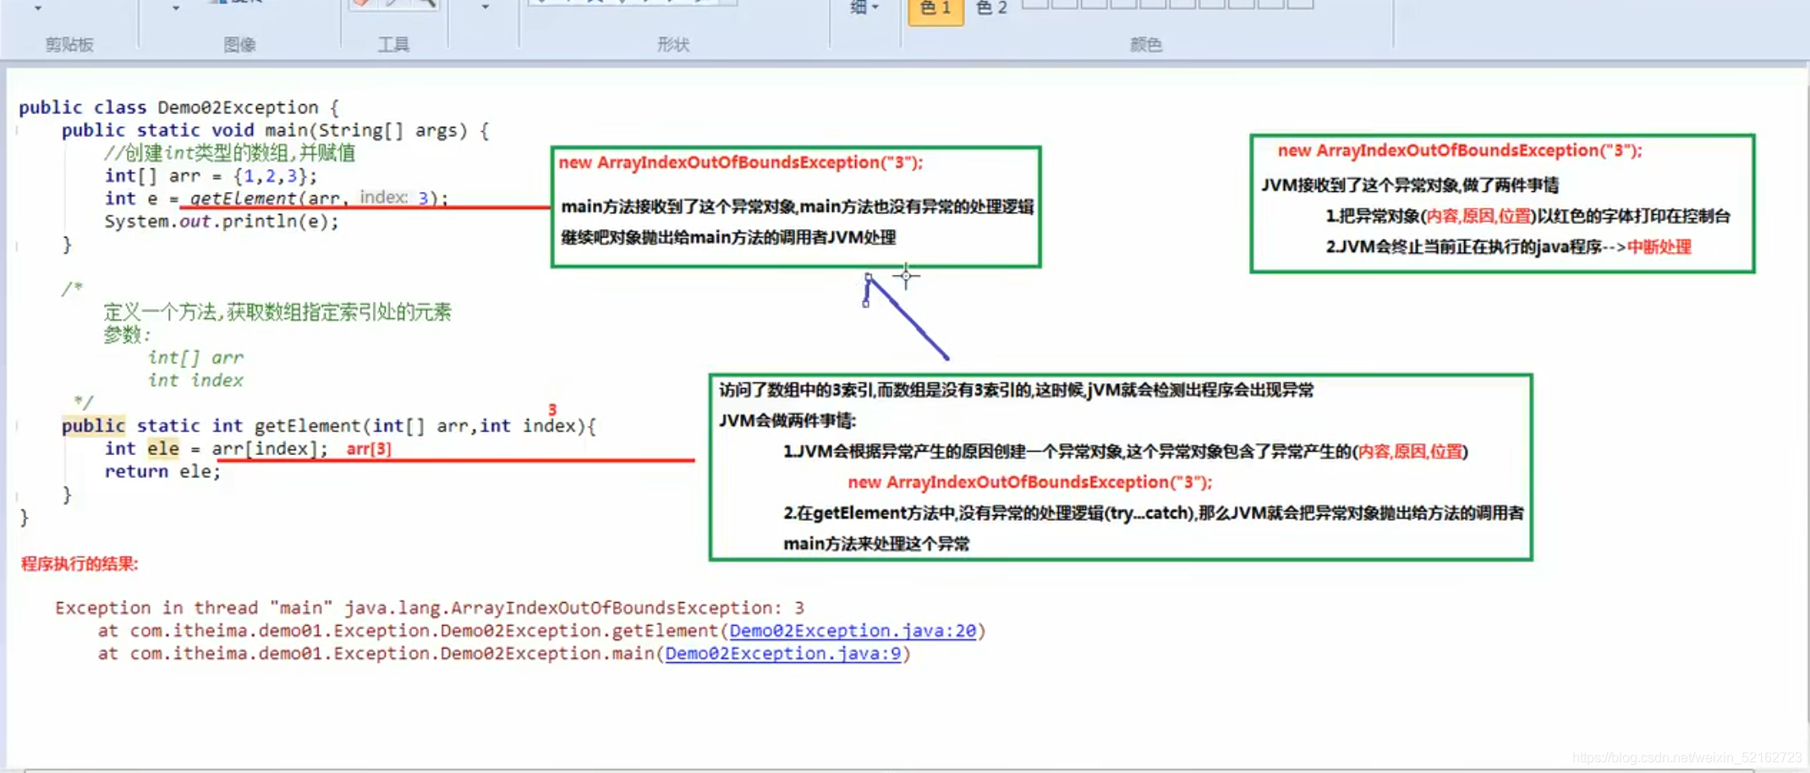Click the red 'arr[3]' annotation
Screen dimensions: 1810x773
click(369, 449)
